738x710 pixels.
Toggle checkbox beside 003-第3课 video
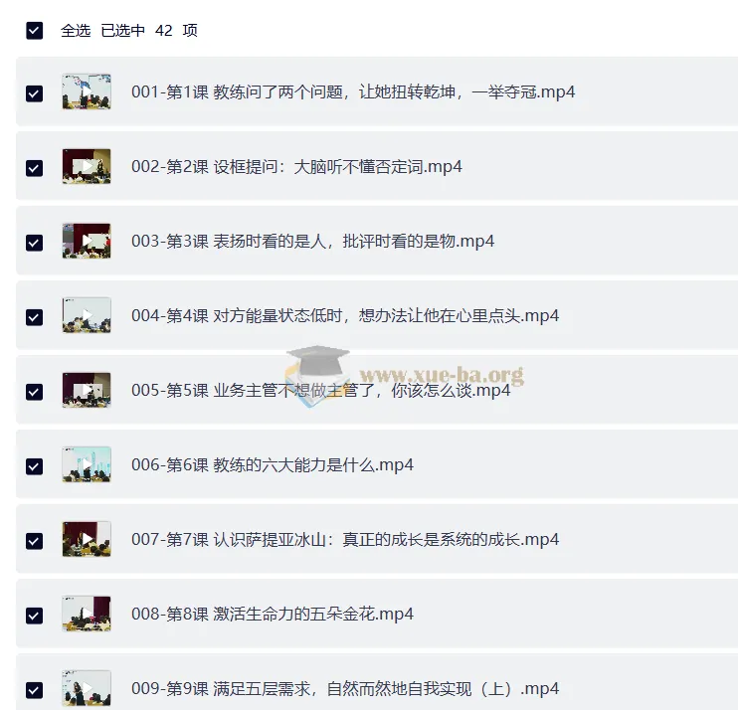[35, 243]
